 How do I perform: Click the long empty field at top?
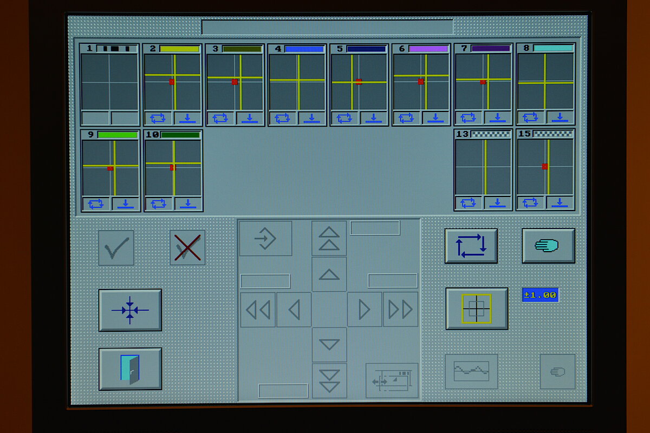tap(327, 27)
